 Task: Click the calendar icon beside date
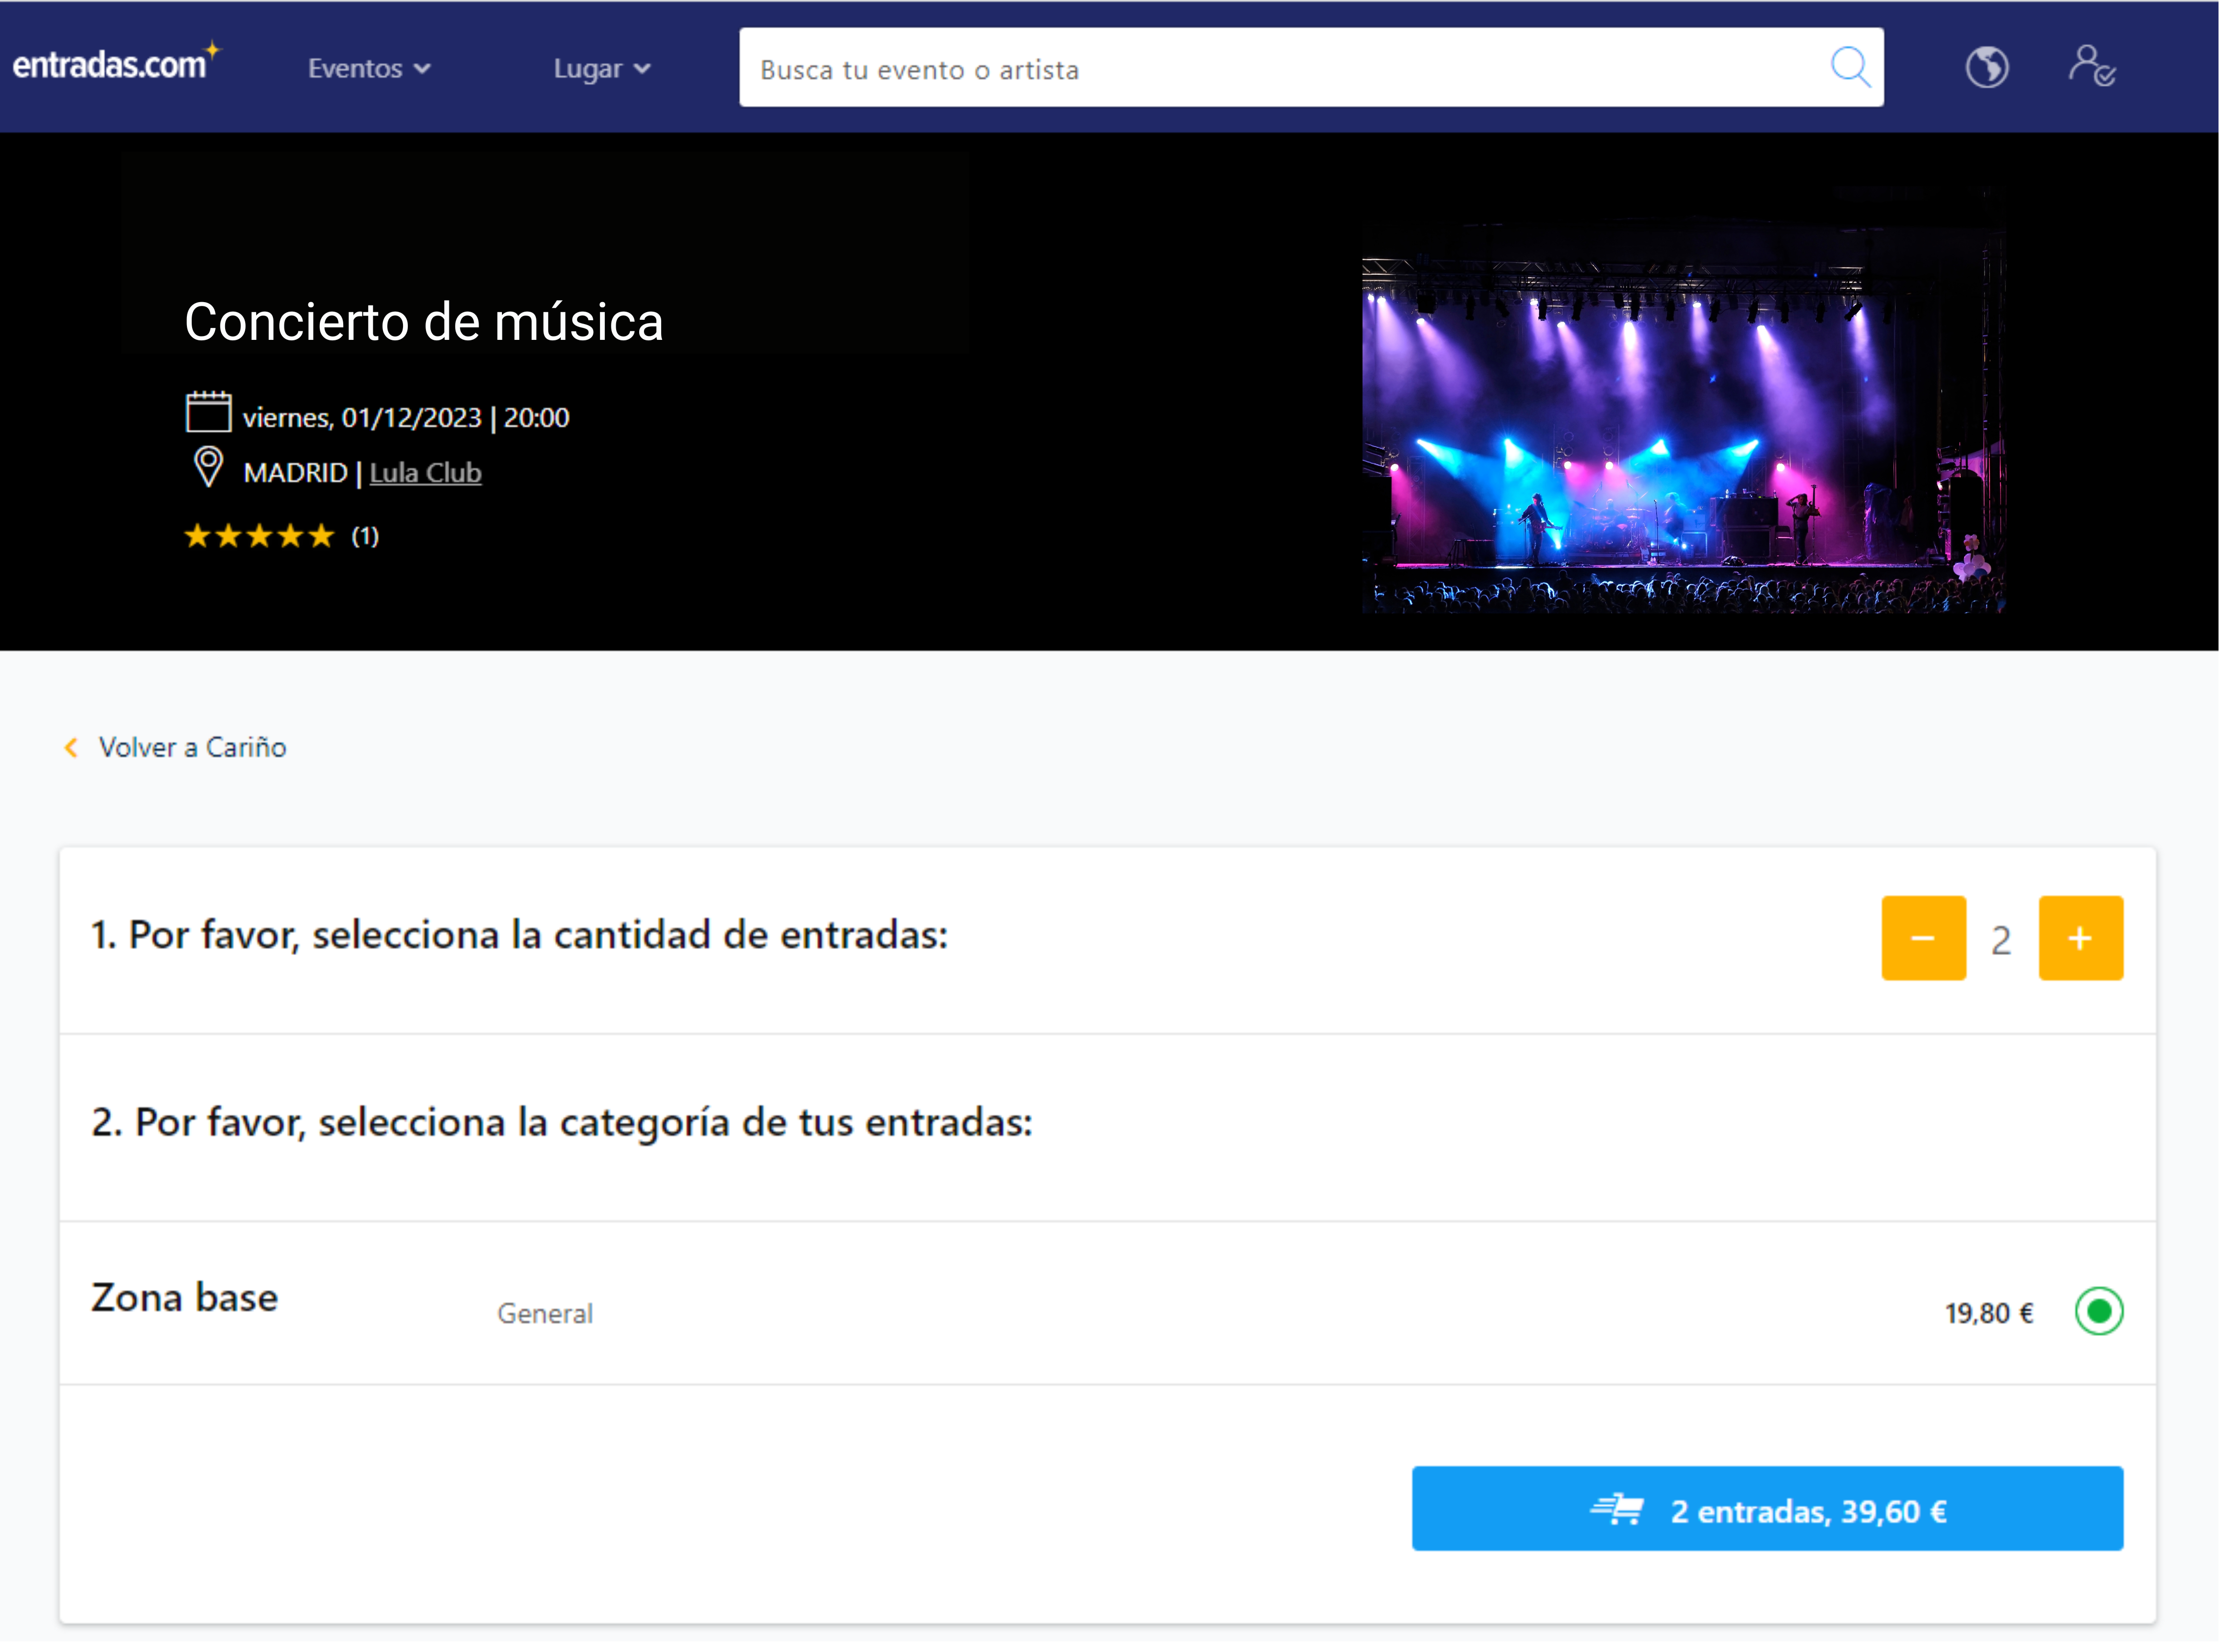pos(208,413)
